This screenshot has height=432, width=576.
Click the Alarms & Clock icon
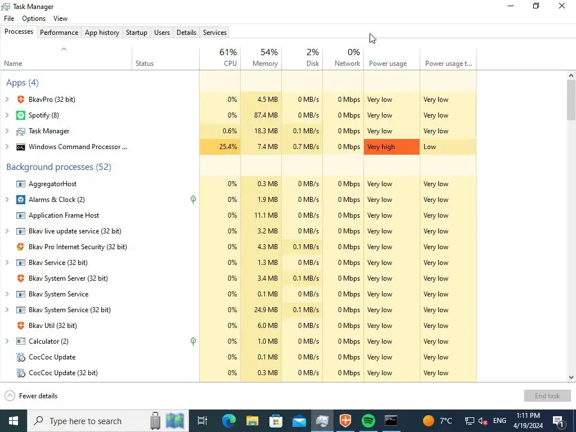click(x=21, y=200)
